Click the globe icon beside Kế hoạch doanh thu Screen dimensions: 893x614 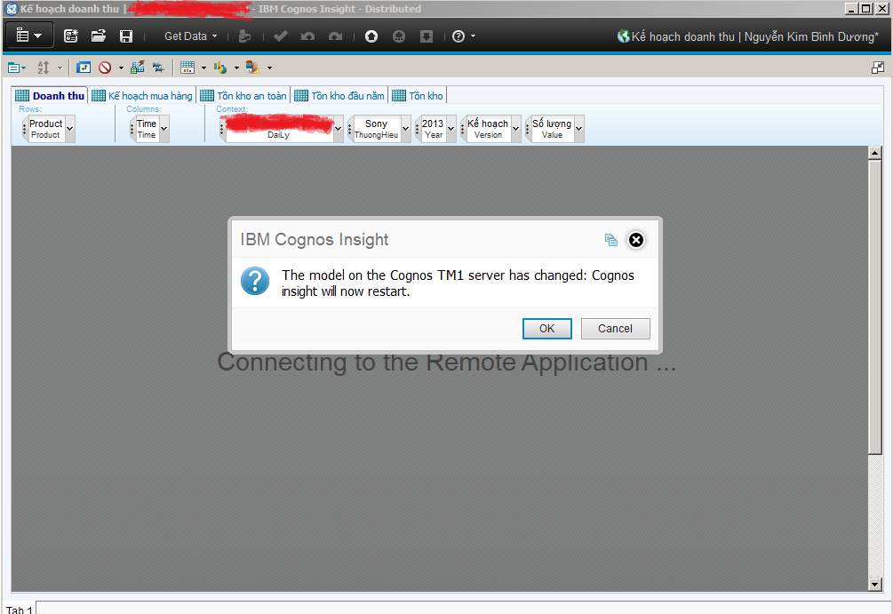click(624, 36)
